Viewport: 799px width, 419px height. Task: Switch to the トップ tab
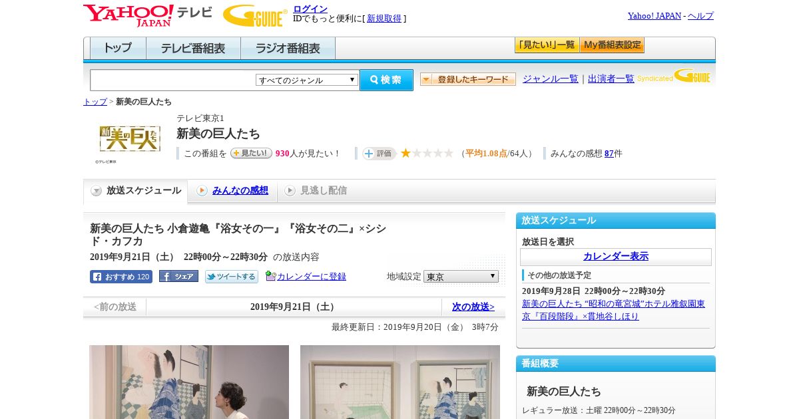pyautogui.click(x=118, y=49)
